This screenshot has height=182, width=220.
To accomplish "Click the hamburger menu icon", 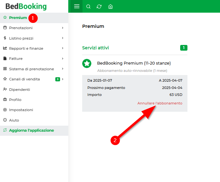I will tap(76, 6).
